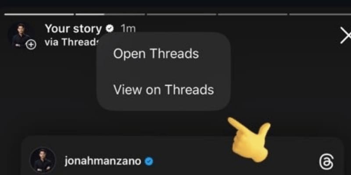Tap the pointing hand emoji sticker
Viewport: 351px width, 175px height.
tap(250, 139)
